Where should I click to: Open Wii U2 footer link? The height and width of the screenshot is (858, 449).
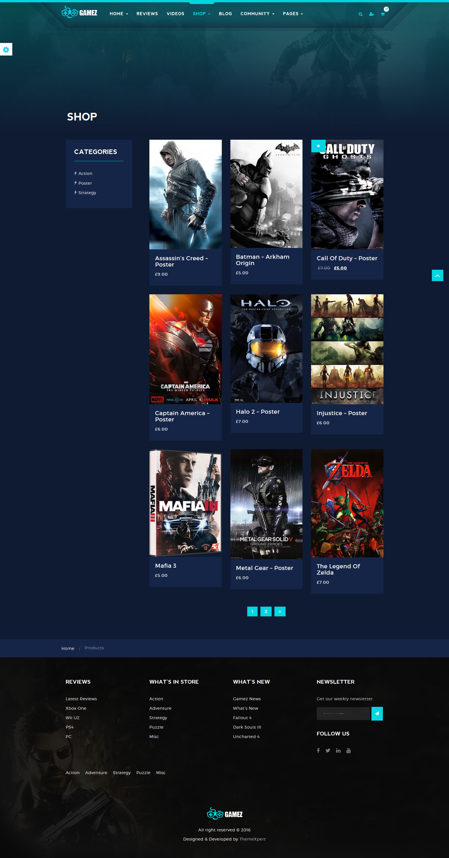(73, 718)
